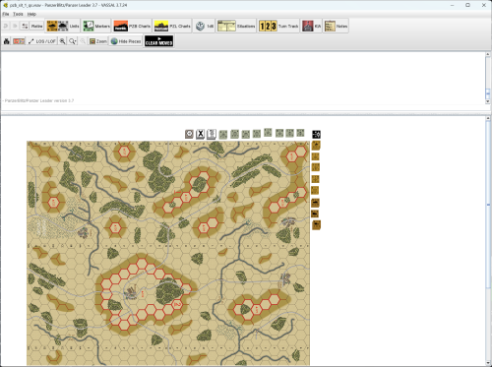Toggle the overview map window icon

click(19, 41)
